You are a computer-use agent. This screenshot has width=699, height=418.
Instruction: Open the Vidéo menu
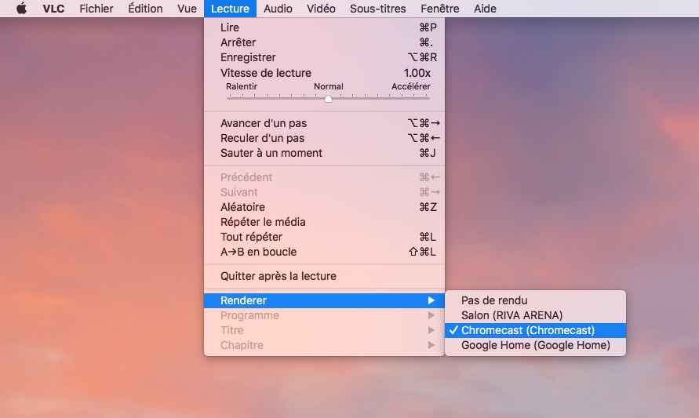(x=321, y=9)
